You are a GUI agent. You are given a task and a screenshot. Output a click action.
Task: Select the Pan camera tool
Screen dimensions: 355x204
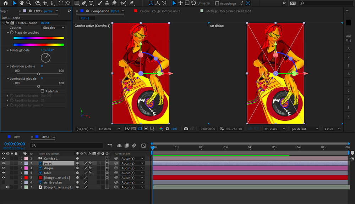(45, 3)
